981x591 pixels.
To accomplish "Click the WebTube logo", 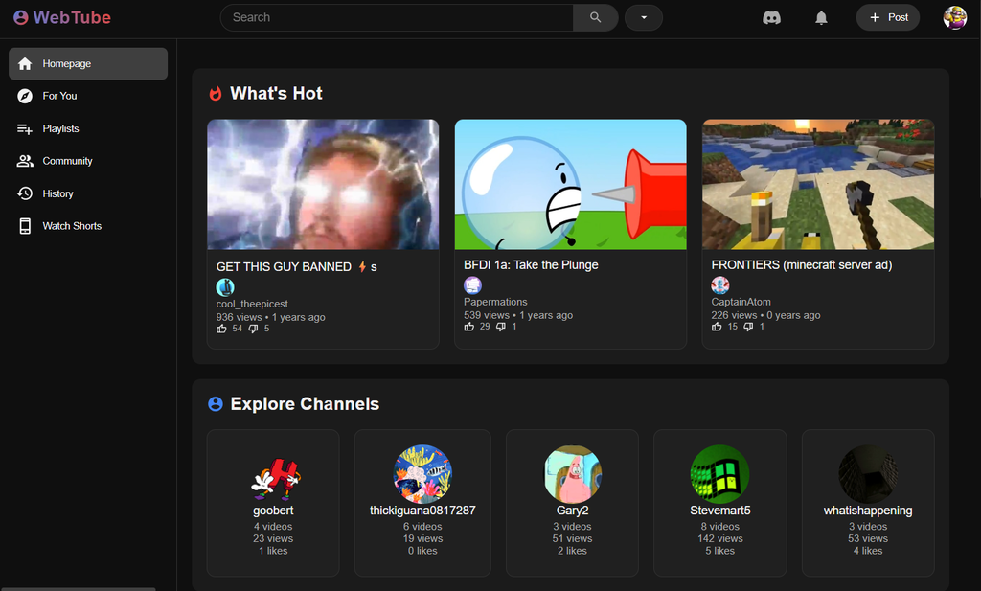I will 62,17.
